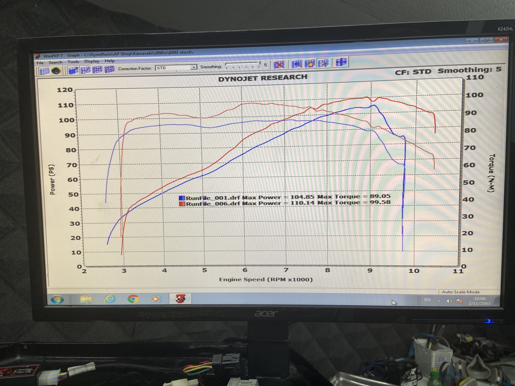The width and height of the screenshot is (515, 386).
Task: Expand the system tray hidden icons arrow
Action: (x=439, y=301)
